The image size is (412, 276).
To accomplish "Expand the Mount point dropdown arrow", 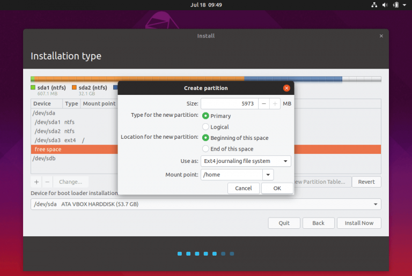I will (268, 175).
